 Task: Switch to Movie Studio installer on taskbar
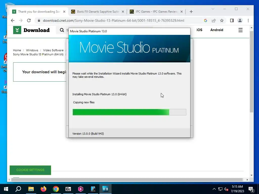point(105,189)
